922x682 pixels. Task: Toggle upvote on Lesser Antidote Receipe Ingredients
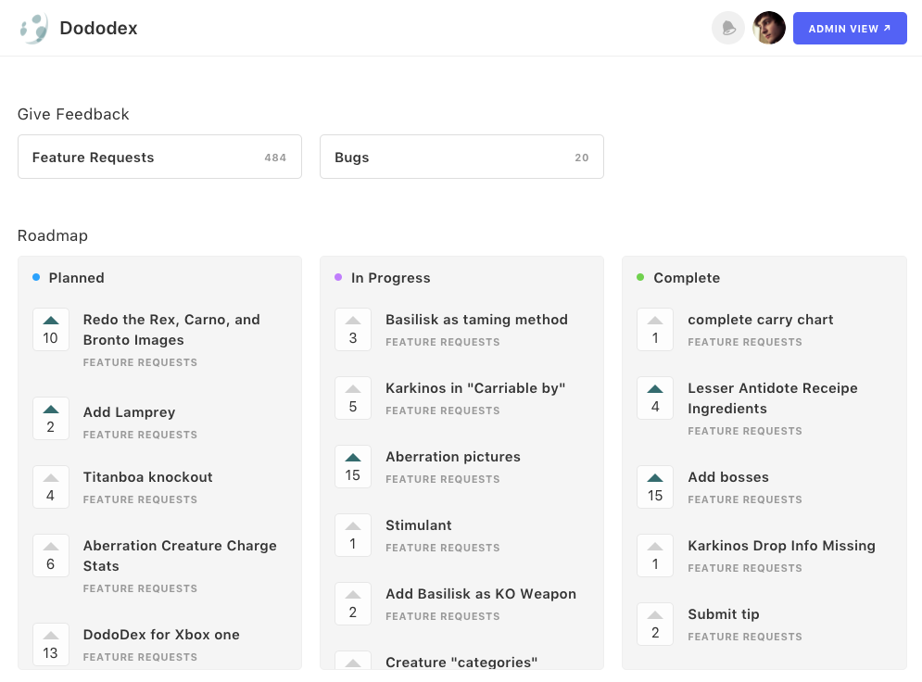(655, 398)
